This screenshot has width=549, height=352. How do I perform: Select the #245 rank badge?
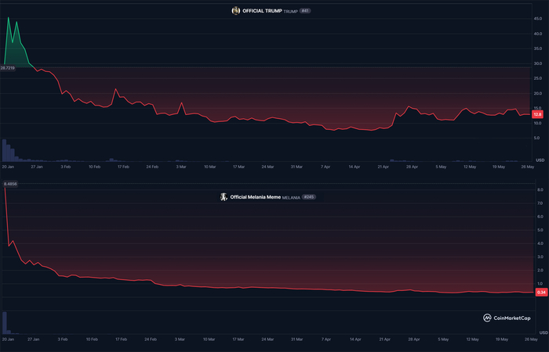[x=307, y=197]
